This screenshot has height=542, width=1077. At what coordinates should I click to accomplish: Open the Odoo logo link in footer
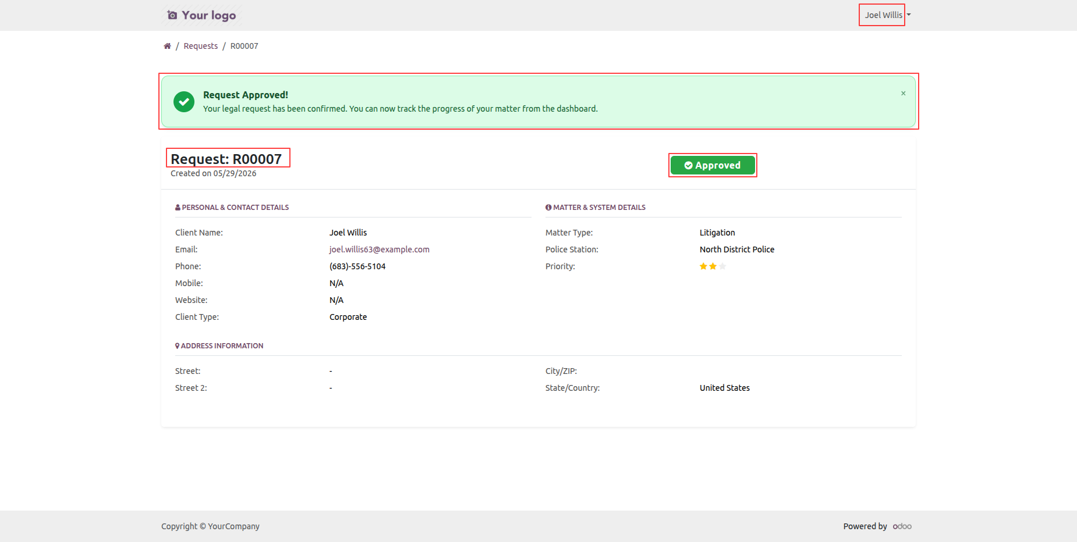pos(902,526)
